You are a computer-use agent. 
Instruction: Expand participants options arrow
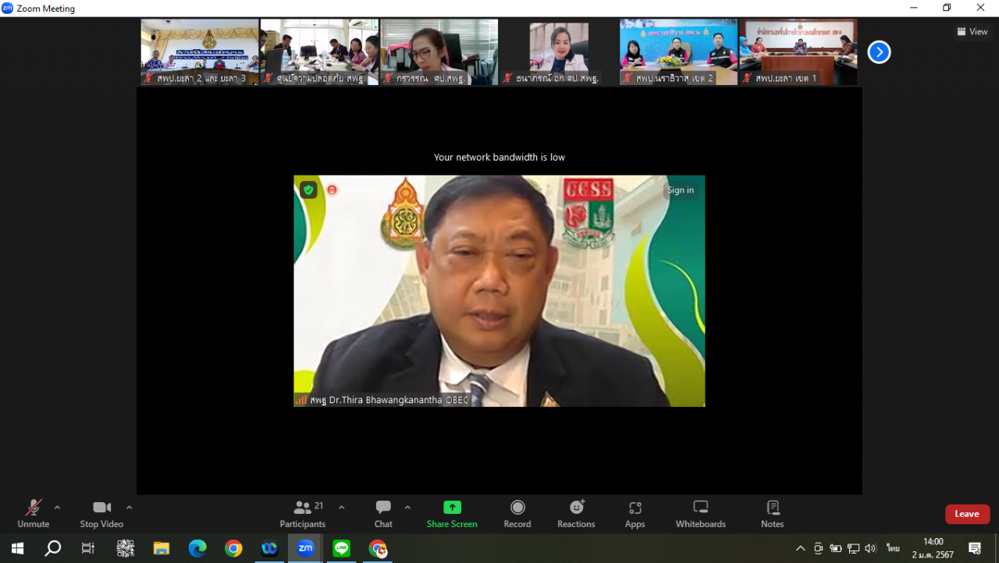(x=341, y=508)
